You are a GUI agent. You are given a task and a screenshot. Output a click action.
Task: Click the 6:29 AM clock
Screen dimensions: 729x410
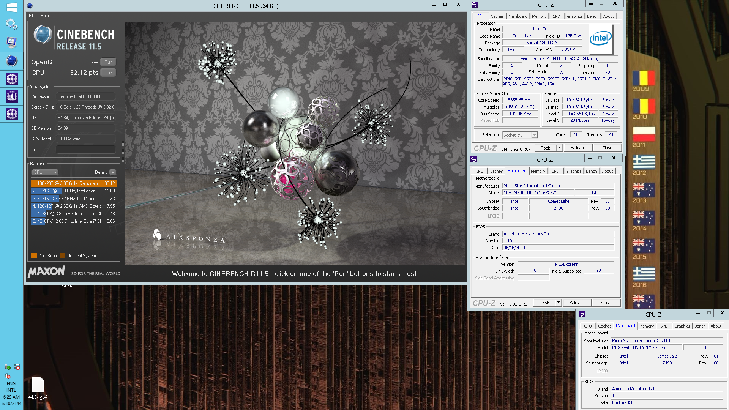(11, 397)
